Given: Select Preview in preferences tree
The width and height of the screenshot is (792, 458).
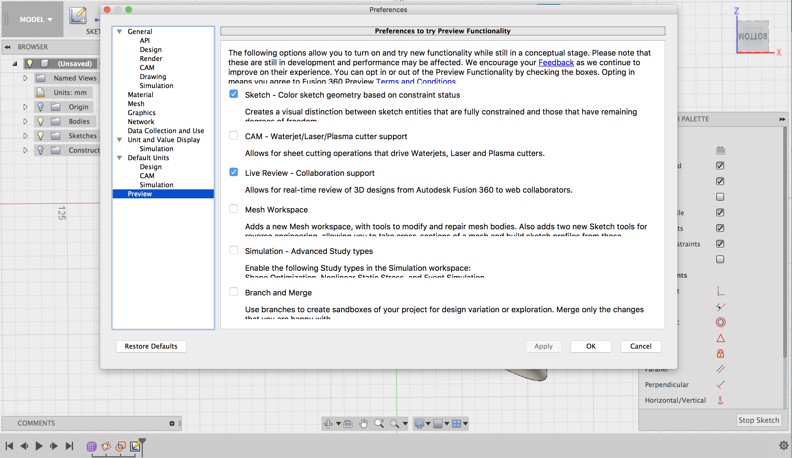Looking at the screenshot, I should tap(163, 194).
